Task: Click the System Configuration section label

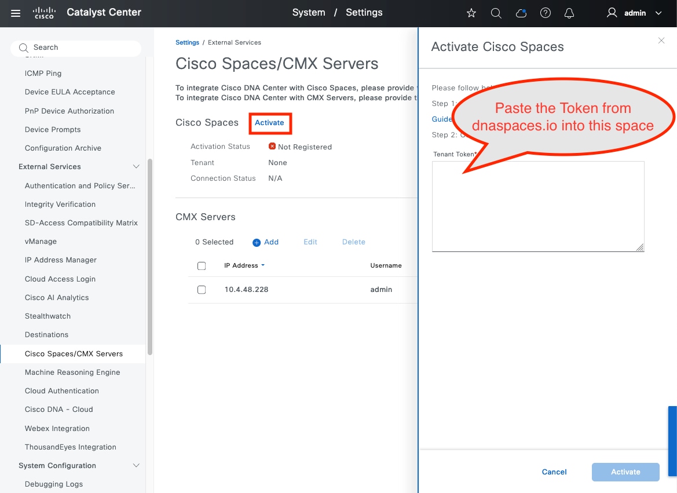Action: pyautogui.click(x=57, y=466)
